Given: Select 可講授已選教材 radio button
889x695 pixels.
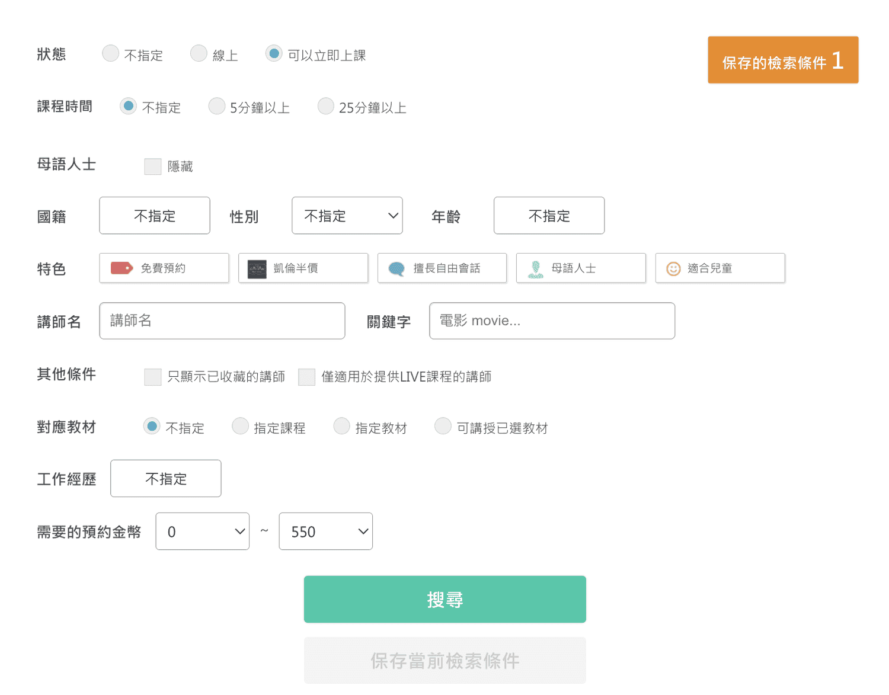Looking at the screenshot, I should point(443,426).
